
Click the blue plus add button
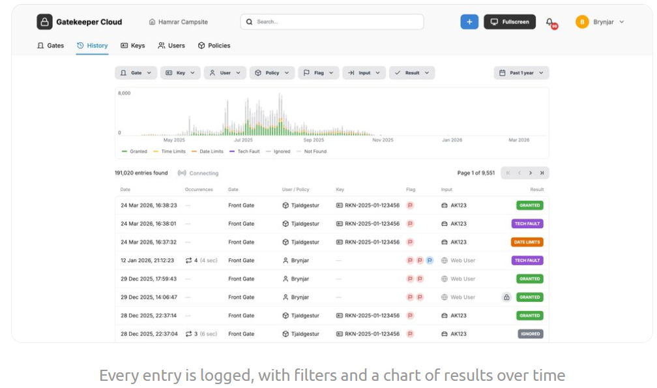[x=469, y=22]
